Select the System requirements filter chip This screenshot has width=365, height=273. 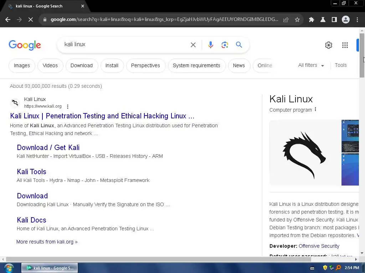click(x=196, y=66)
